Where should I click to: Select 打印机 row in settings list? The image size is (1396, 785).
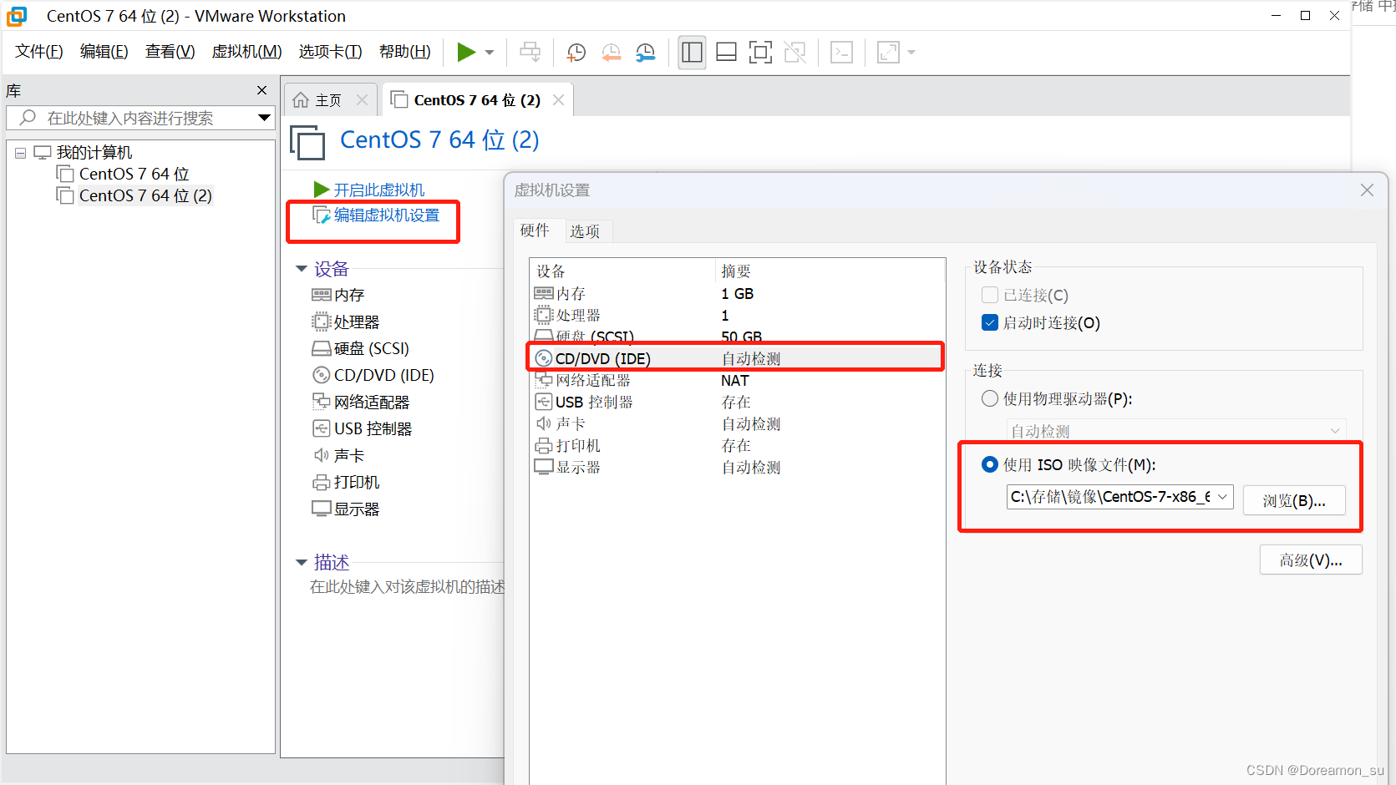pos(737,446)
